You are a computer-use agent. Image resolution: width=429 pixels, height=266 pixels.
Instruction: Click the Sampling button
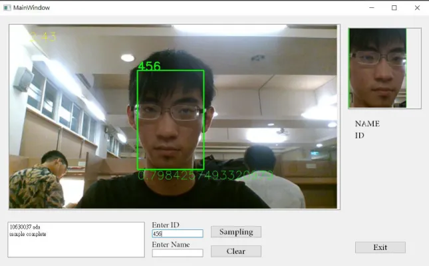coord(236,232)
